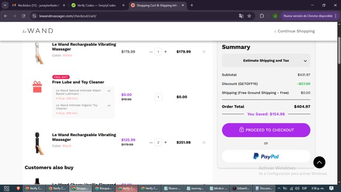The width and height of the screenshot is (341, 192).
Task: Show hidden system tray icons
Action: tap(279, 188)
